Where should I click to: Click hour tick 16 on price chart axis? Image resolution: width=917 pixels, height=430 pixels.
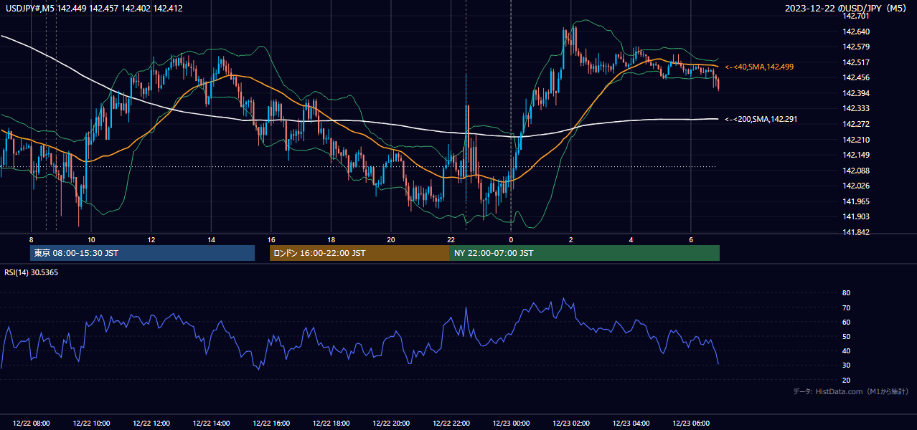click(271, 239)
